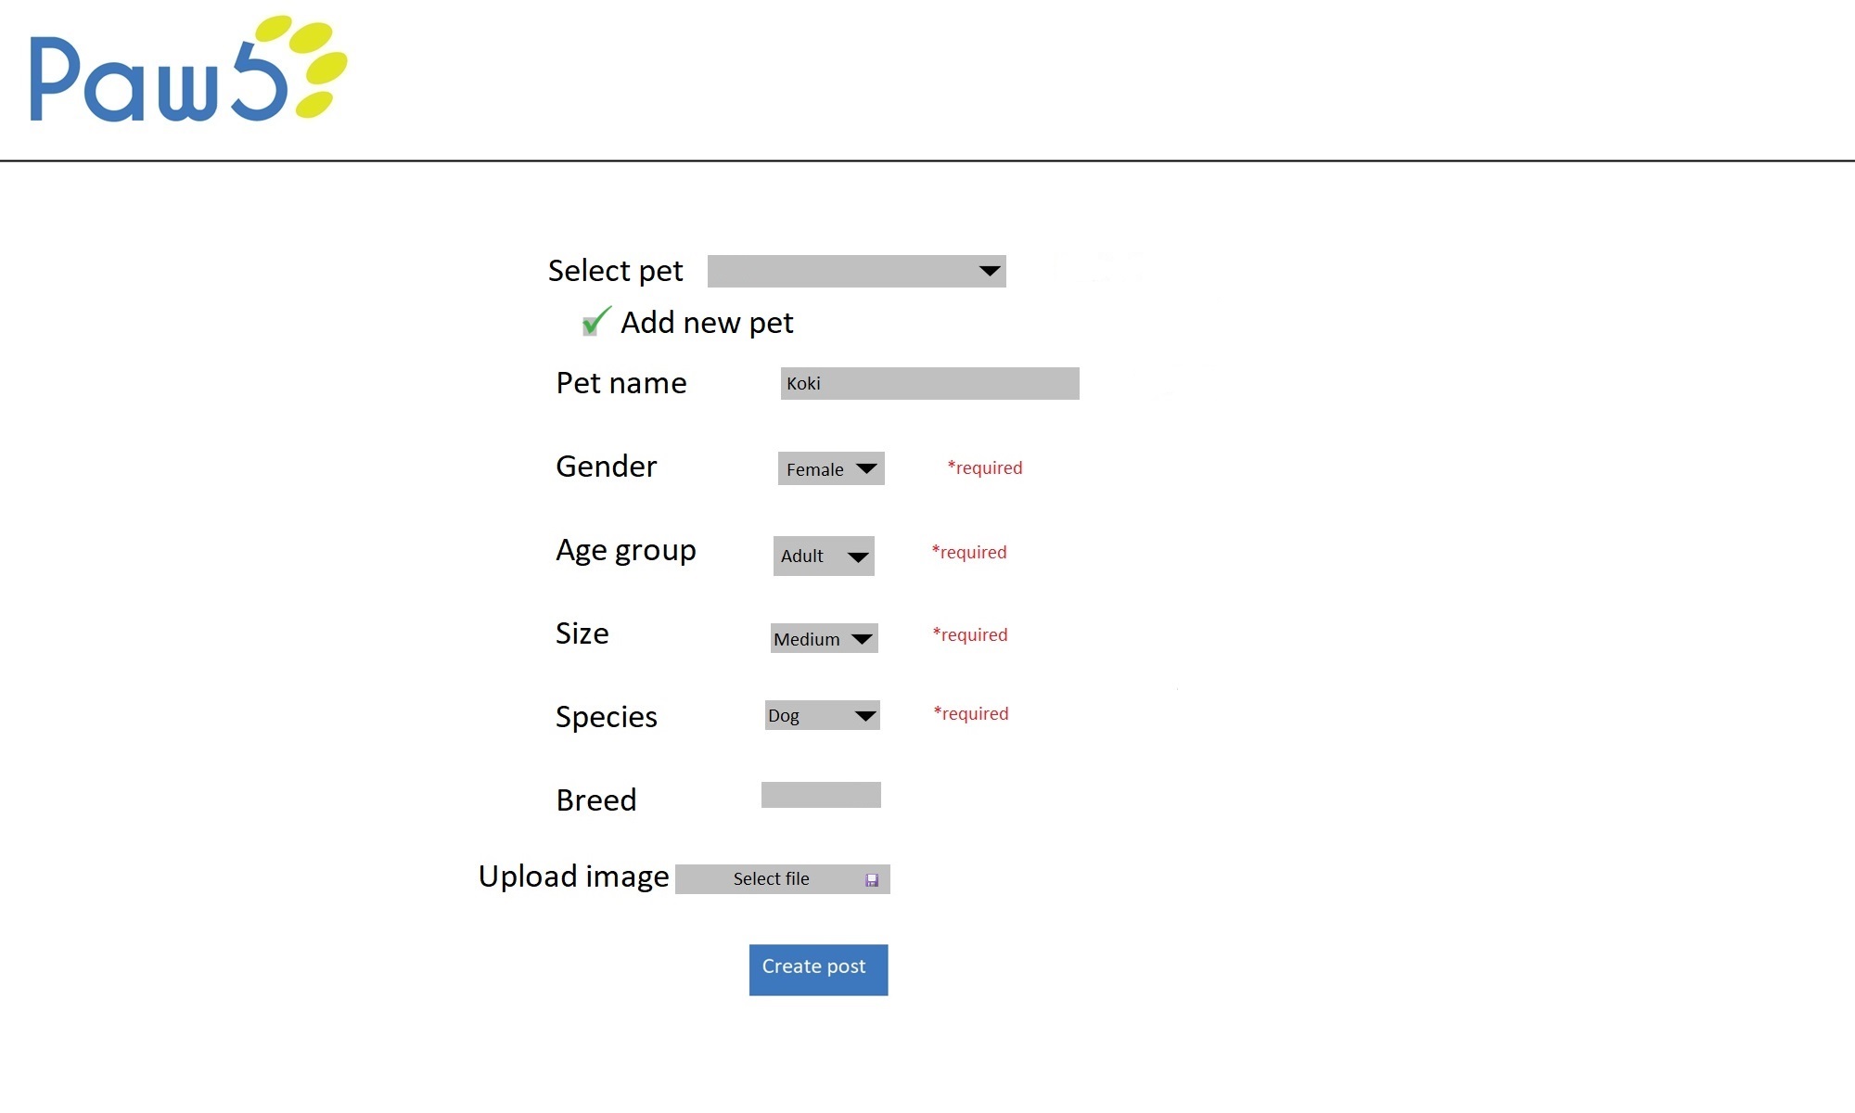Screen dimensions: 1855x1113
Task: Click the Species dropdown arrow icon
Action: (x=864, y=715)
